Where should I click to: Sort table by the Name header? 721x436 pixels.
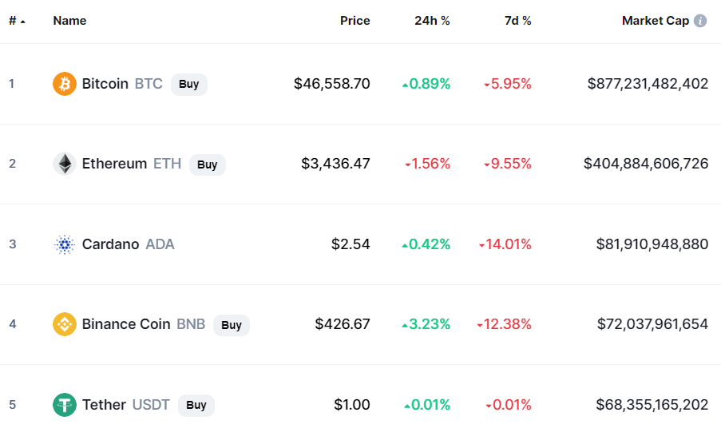tap(69, 21)
